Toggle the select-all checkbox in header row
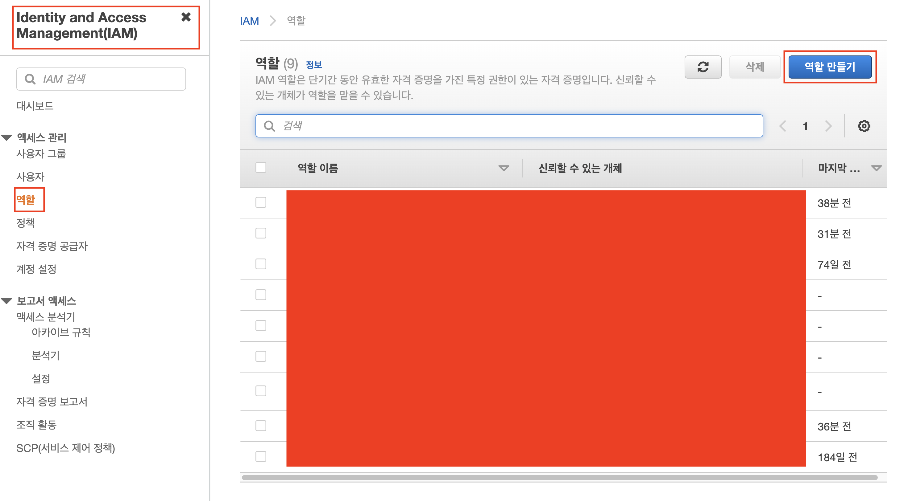Viewport: 904px width, 501px height. click(x=261, y=168)
